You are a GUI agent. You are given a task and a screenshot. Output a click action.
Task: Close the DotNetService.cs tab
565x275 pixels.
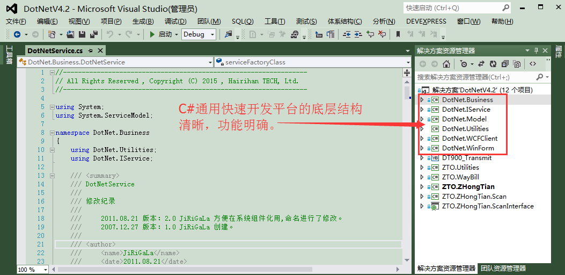tap(100, 50)
